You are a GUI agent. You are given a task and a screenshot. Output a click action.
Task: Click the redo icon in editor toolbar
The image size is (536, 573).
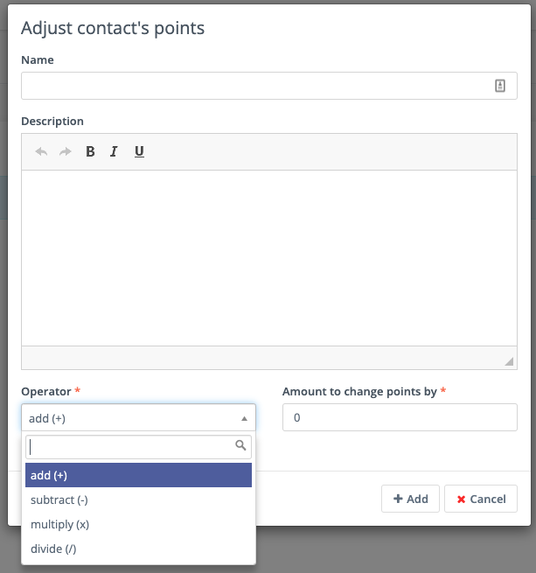click(x=65, y=151)
